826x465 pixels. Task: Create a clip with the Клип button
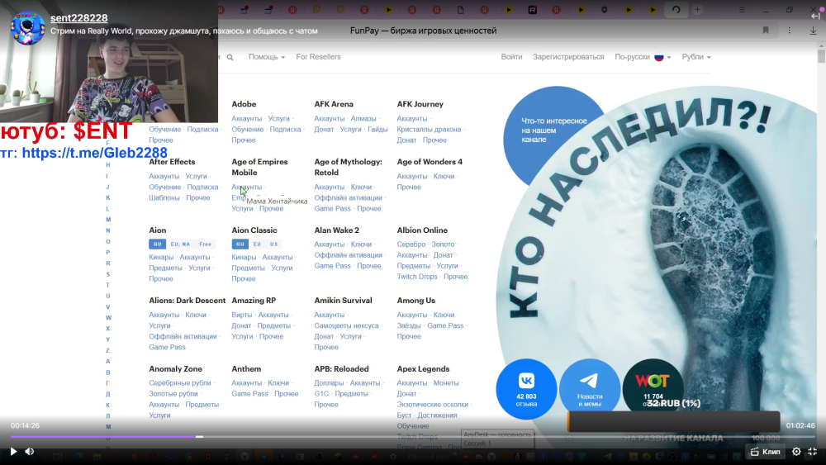pos(766,452)
